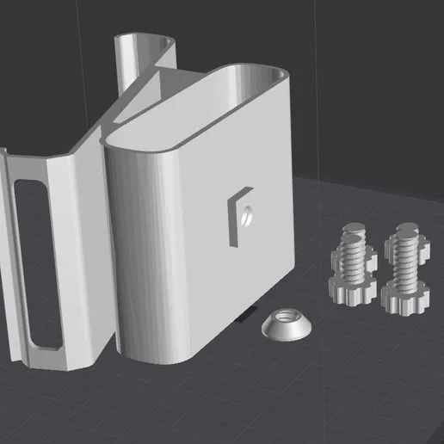The height and width of the screenshot is (444, 444).
Task: Click the round screw hole on holder face
Action: click(x=246, y=216)
